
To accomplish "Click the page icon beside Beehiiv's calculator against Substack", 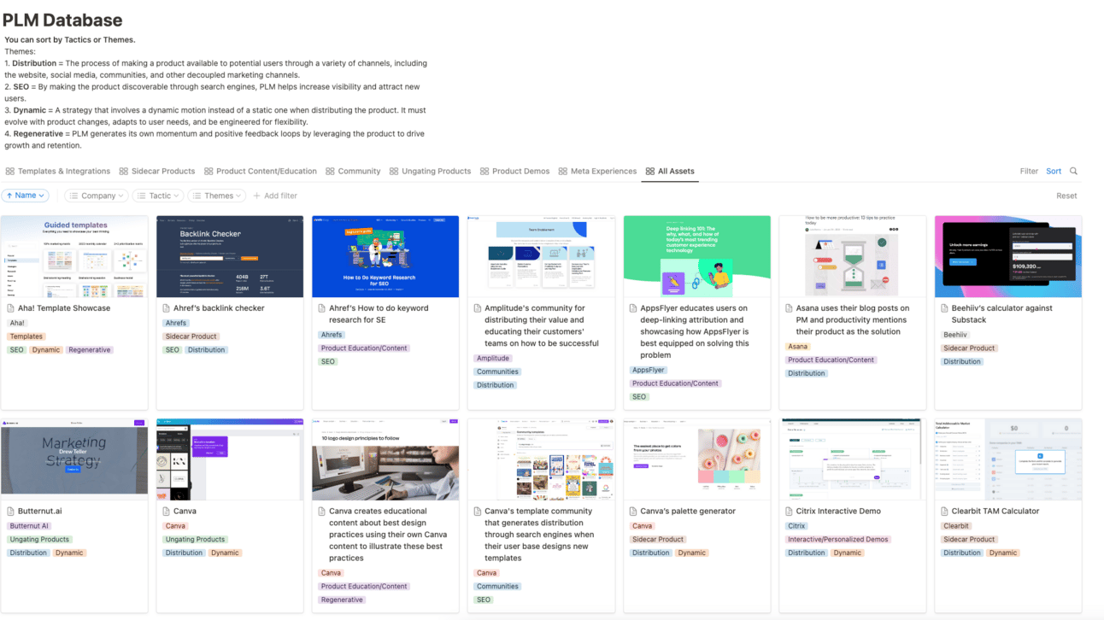I will pos(944,308).
